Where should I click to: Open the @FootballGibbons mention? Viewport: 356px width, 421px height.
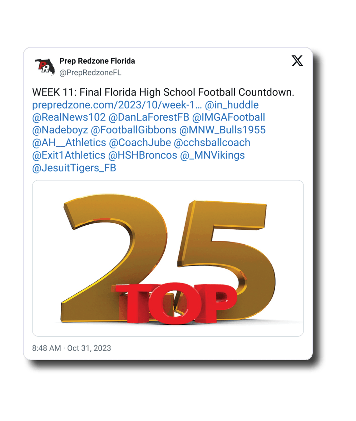(x=134, y=130)
